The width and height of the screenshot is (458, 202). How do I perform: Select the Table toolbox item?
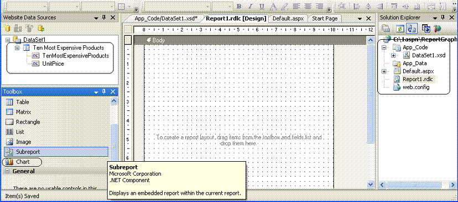(x=55, y=102)
